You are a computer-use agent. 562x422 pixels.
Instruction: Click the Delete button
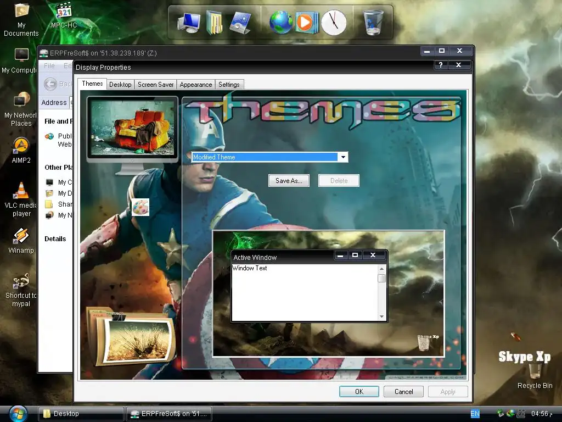[x=339, y=180]
